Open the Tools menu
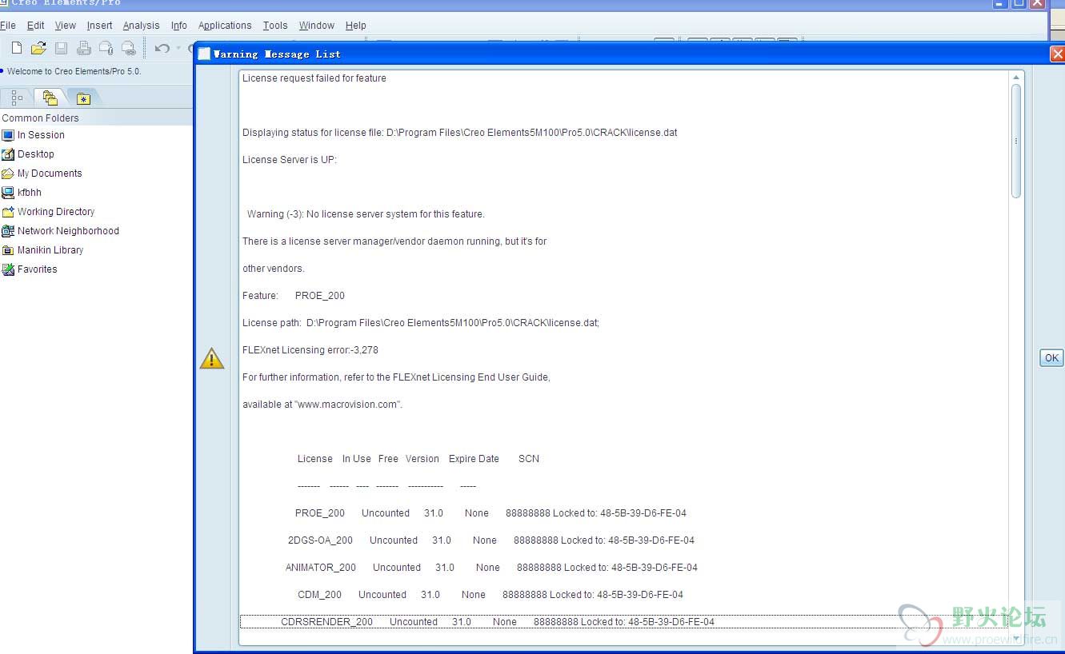The width and height of the screenshot is (1065, 654). pyautogui.click(x=275, y=26)
